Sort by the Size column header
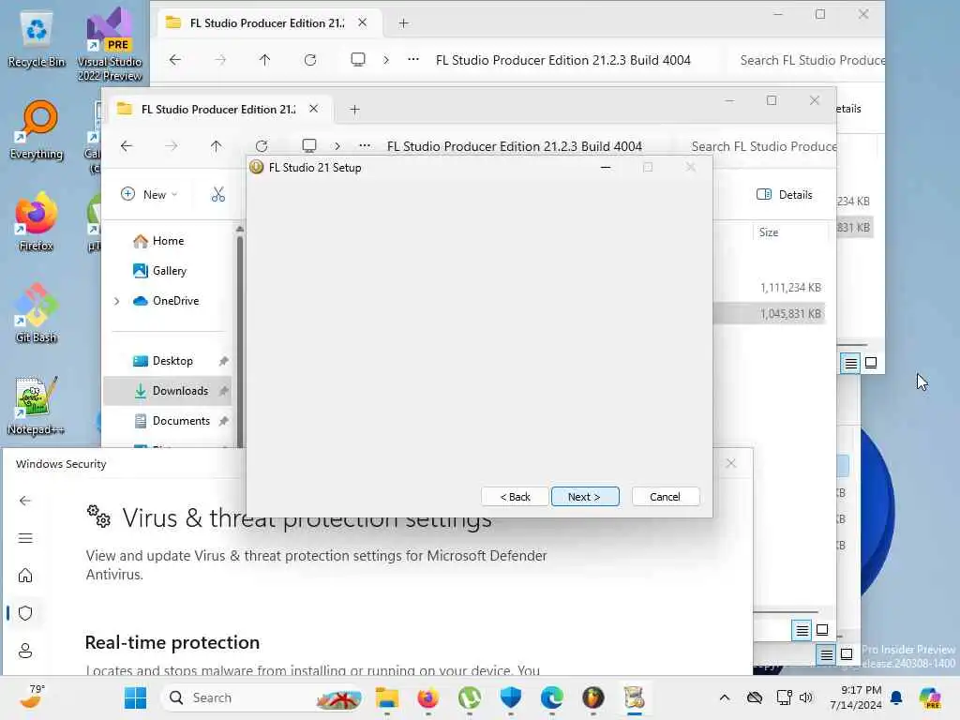The height and width of the screenshot is (720, 960). [769, 232]
